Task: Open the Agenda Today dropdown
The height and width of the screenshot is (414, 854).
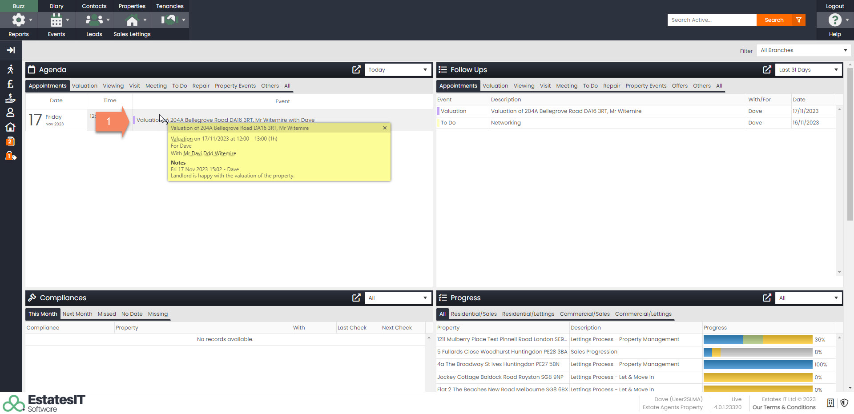Action: click(x=397, y=70)
